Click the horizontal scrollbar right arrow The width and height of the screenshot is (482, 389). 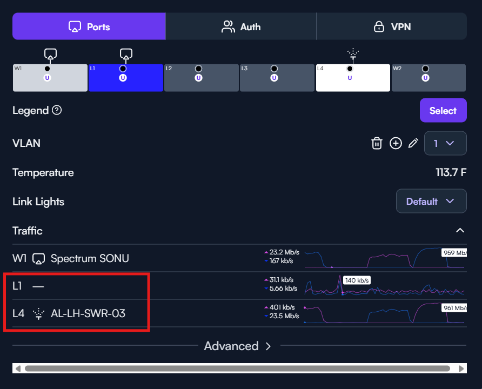(461, 368)
